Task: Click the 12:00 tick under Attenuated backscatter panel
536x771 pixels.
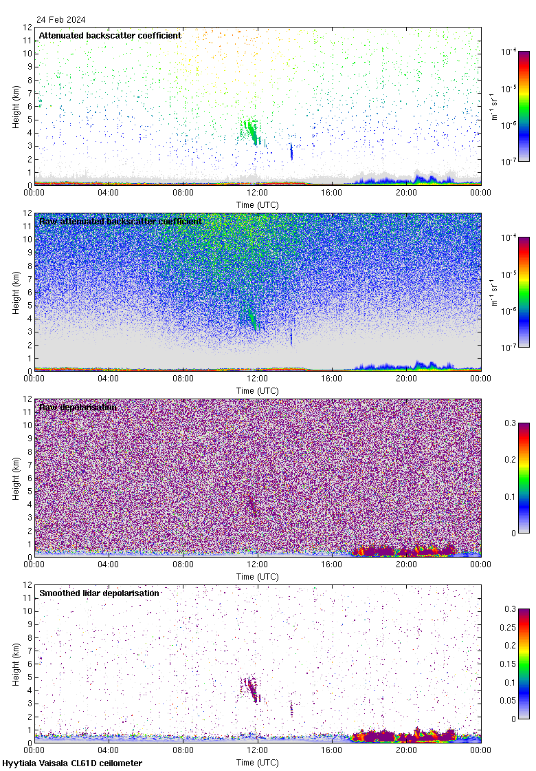Action: 257,192
